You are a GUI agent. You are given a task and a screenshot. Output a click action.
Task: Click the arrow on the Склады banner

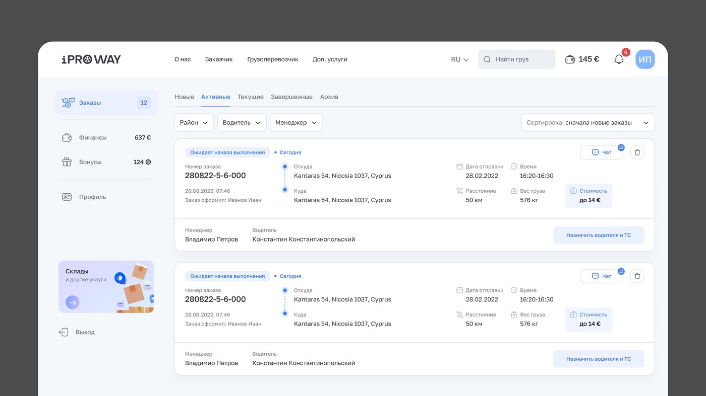pos(73,302)
